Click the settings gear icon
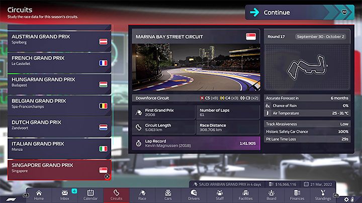This screenshot has height=203, width=362. click(346, 199)
